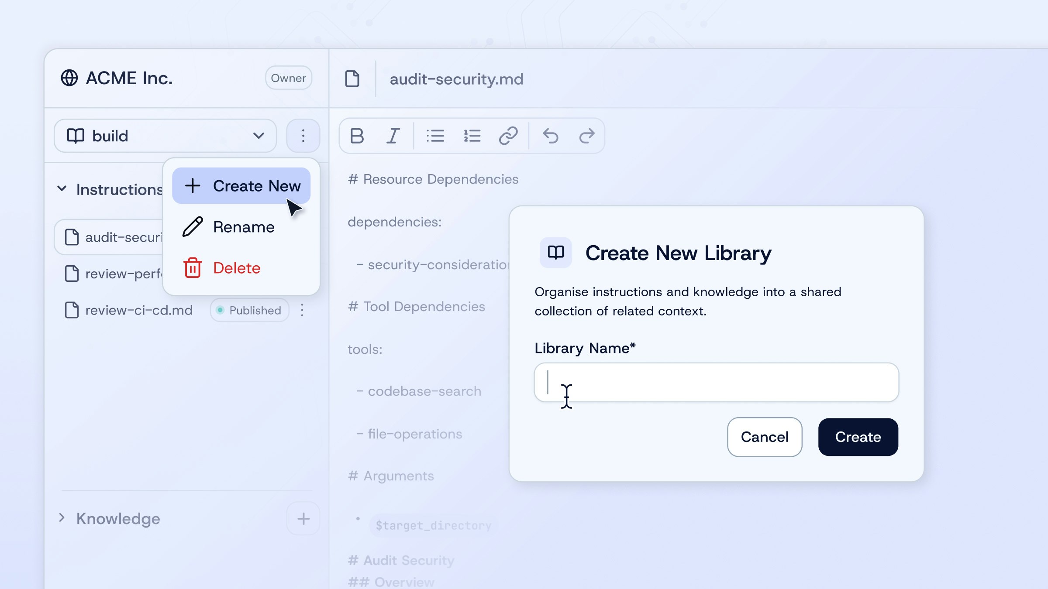The image size is (1048, 589).
Task: Collapse the Instructions section
Action: [62, 189]
